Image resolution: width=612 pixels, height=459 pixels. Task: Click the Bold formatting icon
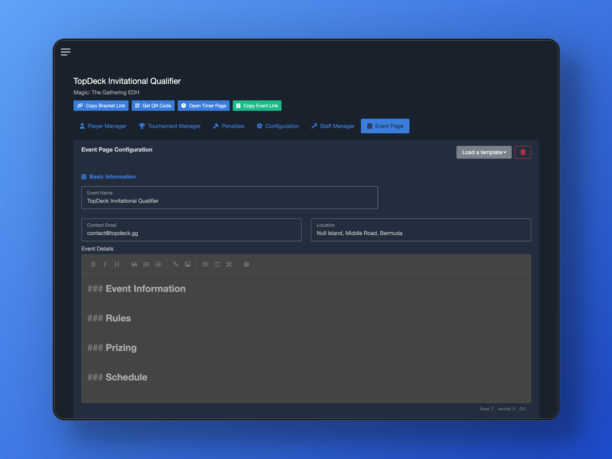(93, 264)
